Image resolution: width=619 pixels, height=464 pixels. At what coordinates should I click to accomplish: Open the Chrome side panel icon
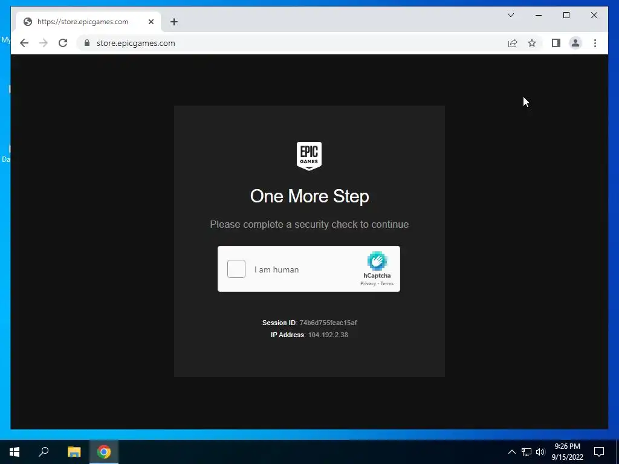[556, 43]
